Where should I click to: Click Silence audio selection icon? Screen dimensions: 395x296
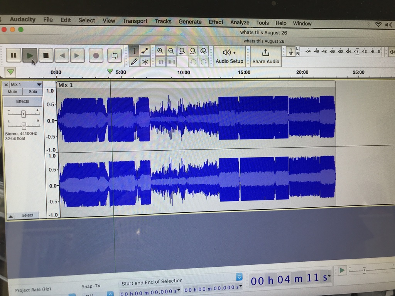tap(172, 62)
